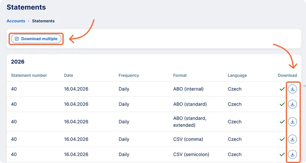Screen dimensions: 306x163
Task: Download the ABO (standard, extended) statement
Action: (293, 122)
